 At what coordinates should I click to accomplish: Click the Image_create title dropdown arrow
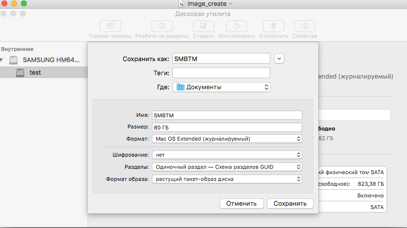(x=231, y=3)
